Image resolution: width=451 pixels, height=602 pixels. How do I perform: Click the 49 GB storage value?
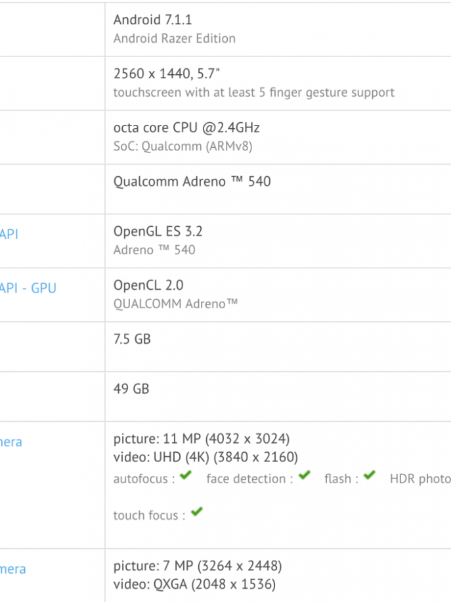pos(131,389)
